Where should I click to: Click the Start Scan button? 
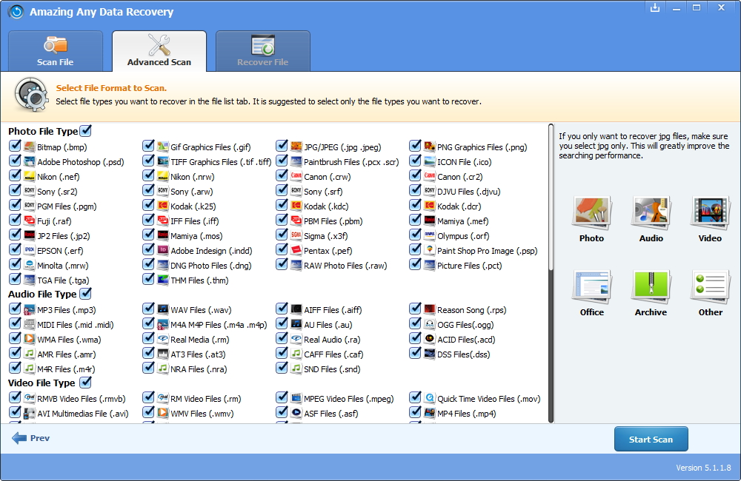[x=651, y=439]
